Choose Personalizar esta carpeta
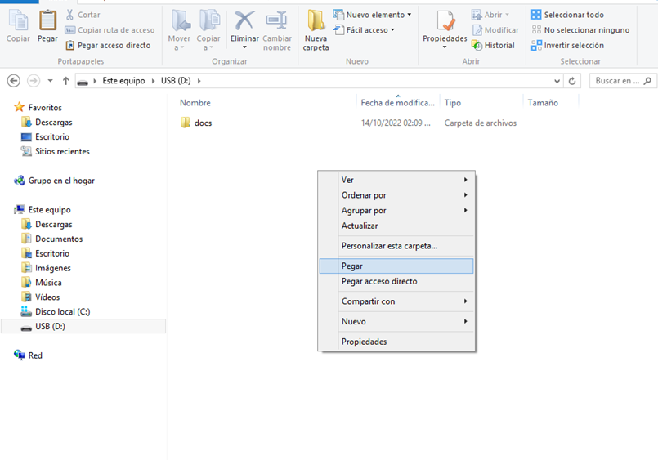The height and width of the screenshot is (460, 658). coord(396,246)
